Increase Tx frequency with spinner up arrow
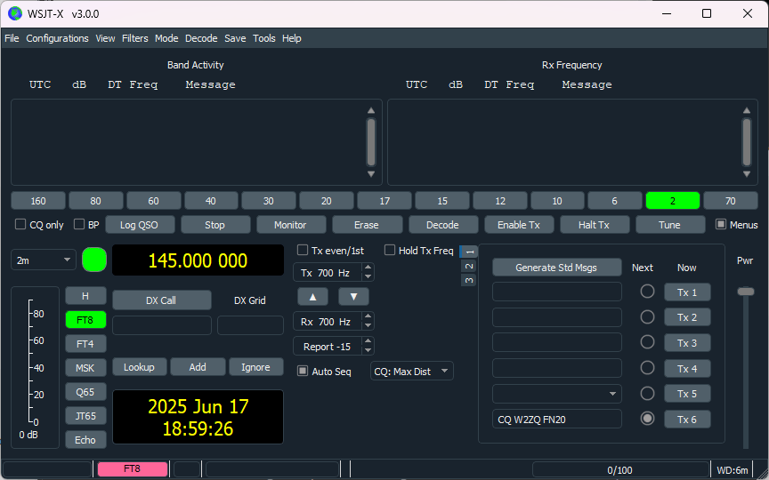The image size is (769, 480). pyautogui.click(x=368, y=268)
